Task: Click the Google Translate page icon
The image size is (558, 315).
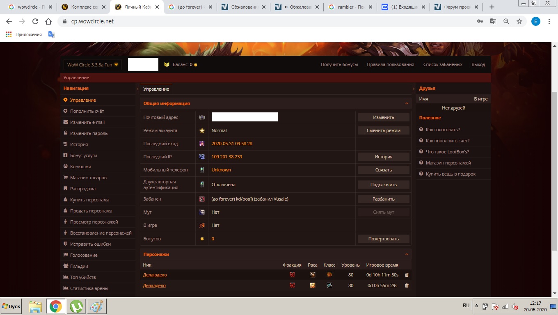Action: 493,21
